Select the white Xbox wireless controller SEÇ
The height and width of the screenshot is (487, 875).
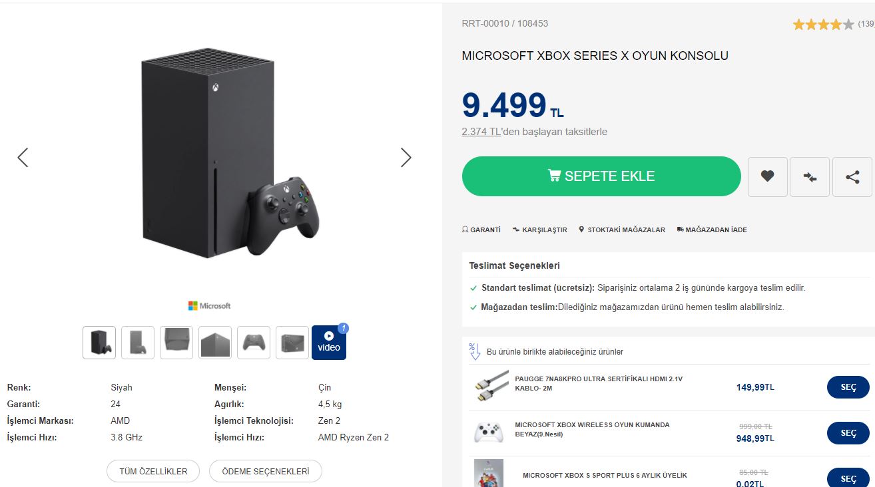(x=848, y=433)
